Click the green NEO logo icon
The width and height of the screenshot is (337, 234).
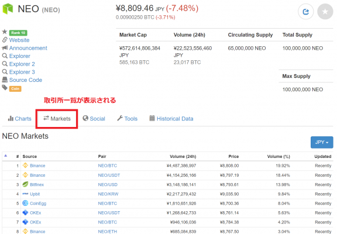[x=8, y=9]
